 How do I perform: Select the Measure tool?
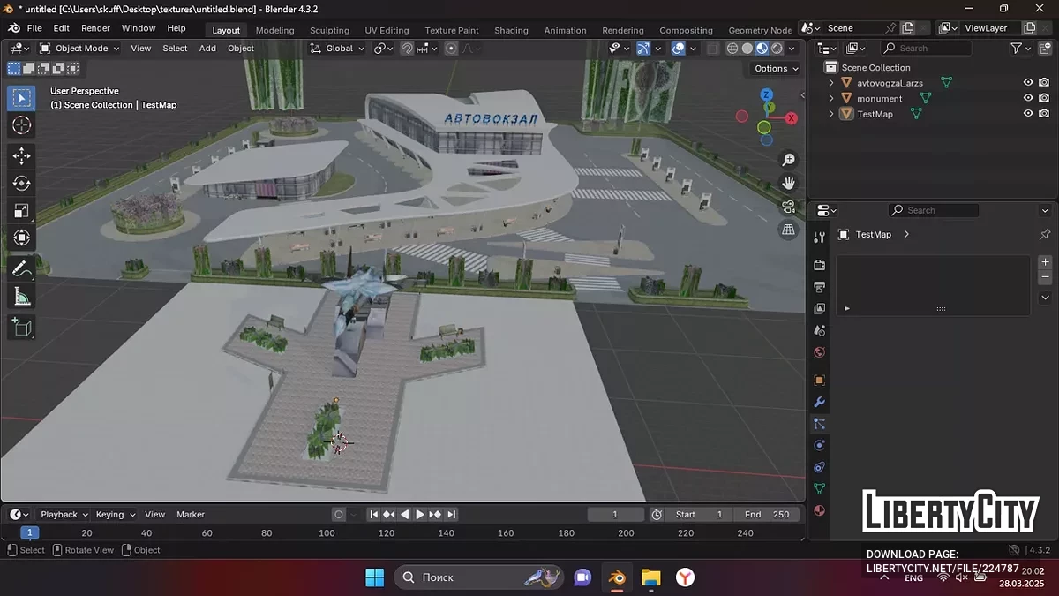click(21, 297)
